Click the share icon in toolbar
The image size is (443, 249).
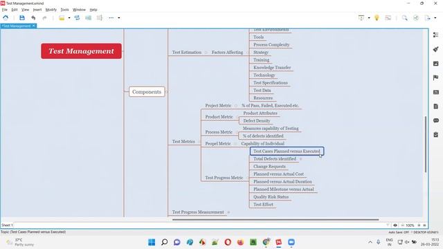click(416, 18)
